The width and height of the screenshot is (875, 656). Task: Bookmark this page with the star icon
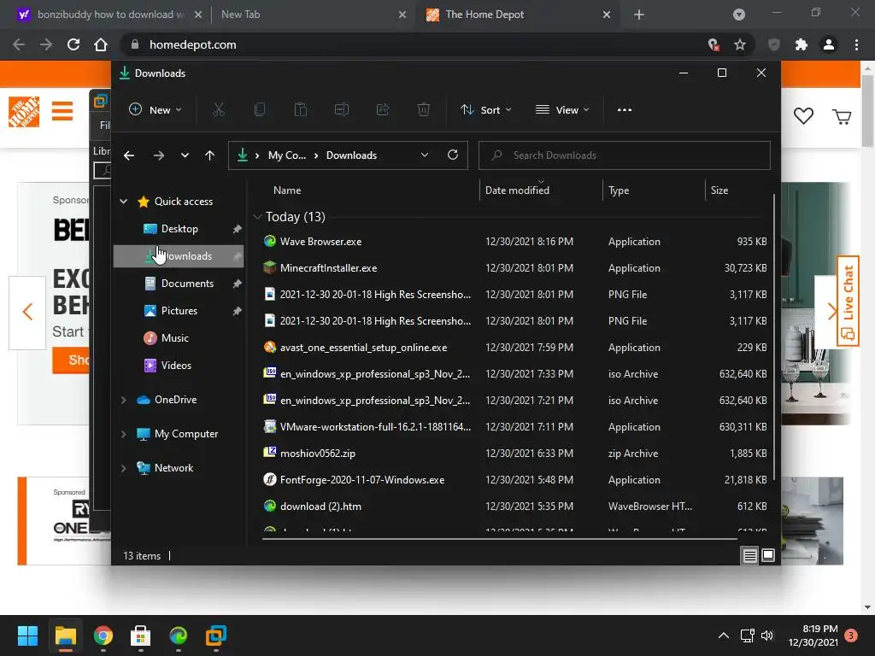pos(740,44)
